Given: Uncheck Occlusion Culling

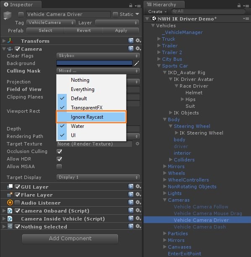Looking at the screenshot, I should coord(59,151).
